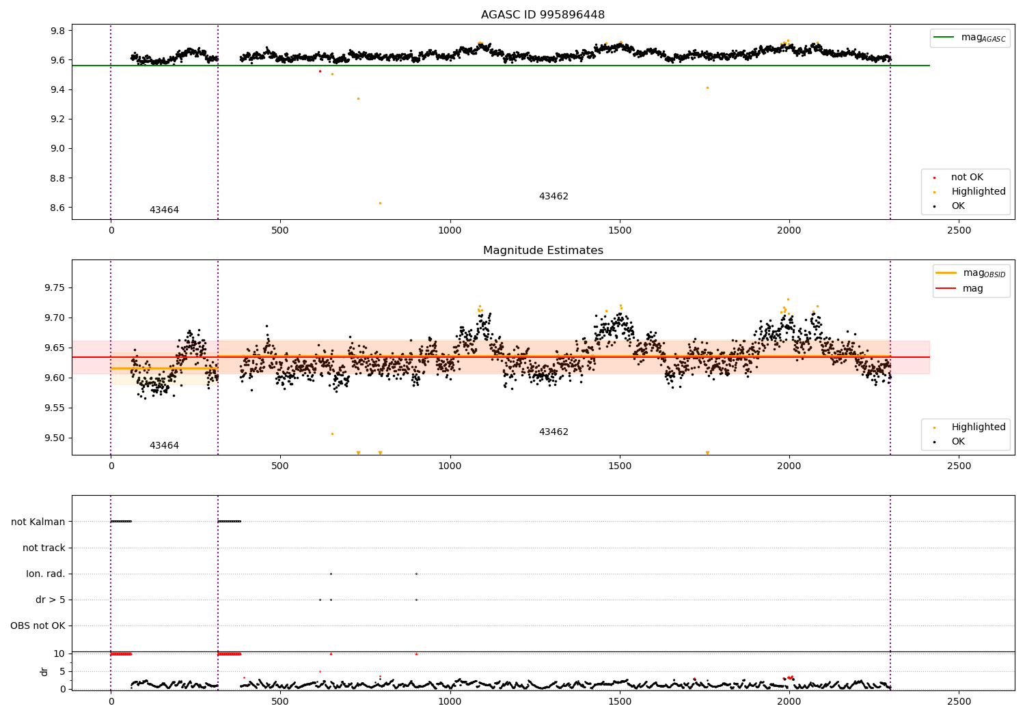
Task: Click the green mag AGASC horizontal line
Action: tap(500, 66)
